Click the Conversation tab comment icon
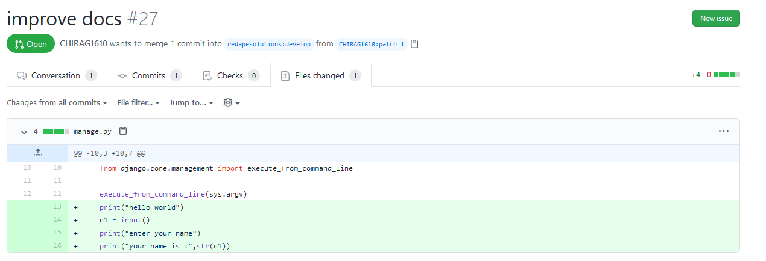This screenshot has height=261, width=766. pyautogui.click(x=22, y=76)
